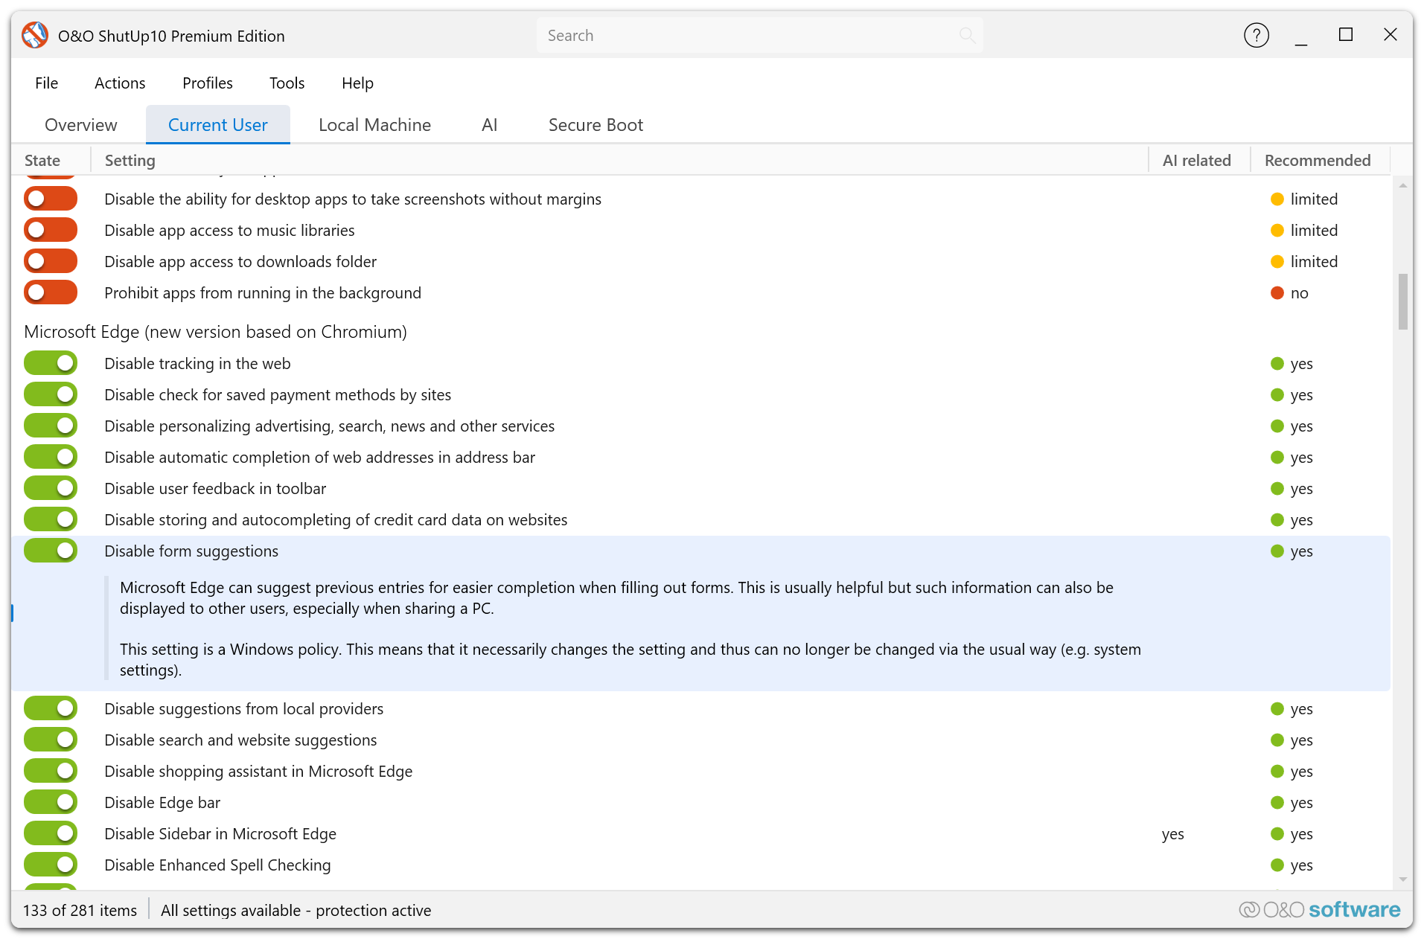This screenshot has height=939, width=1424.
Task: Switch off Disable check for saved payment methods
Action: click(51, 395)
